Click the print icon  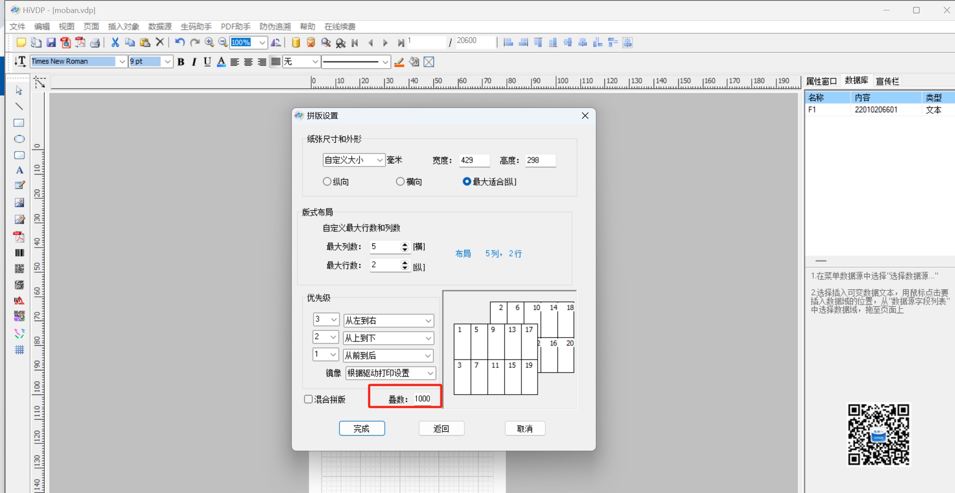click(x=95, y=42)
